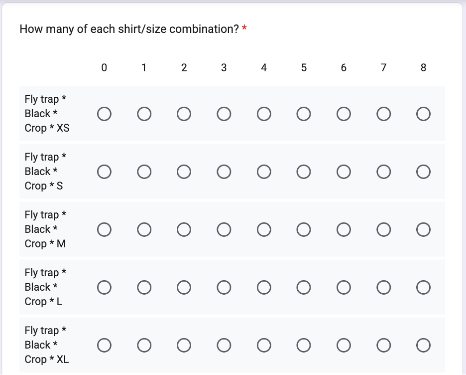The height and width of the screenshot is (375, 466).
Task: Select 0 for Fly trap Black Crop XL
Action: coord(104,345)
